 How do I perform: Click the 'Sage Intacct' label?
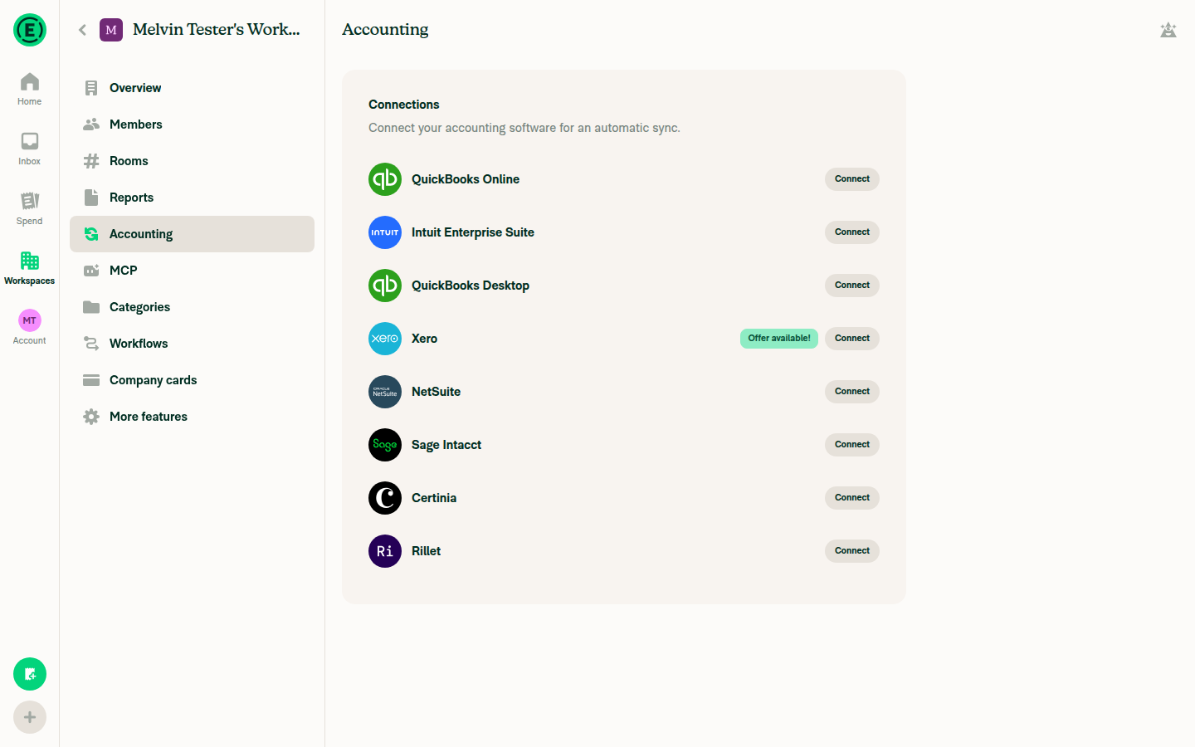pyautogui.click(x=446, y=445)
